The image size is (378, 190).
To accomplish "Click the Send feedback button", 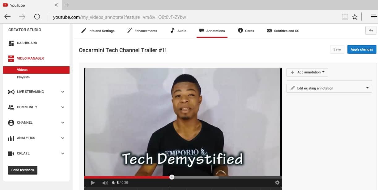I will [x=23, y=170].
